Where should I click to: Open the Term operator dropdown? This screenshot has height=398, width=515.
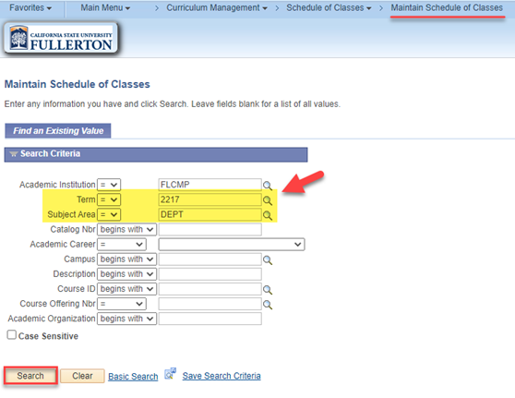pyautogui.click(x=109, y=199)
